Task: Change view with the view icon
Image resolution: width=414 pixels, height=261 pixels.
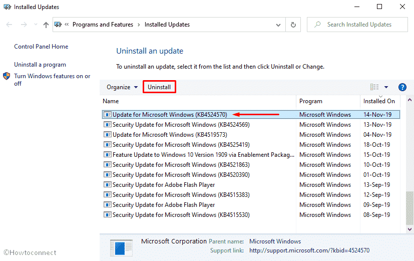Action: pos(374,87)
